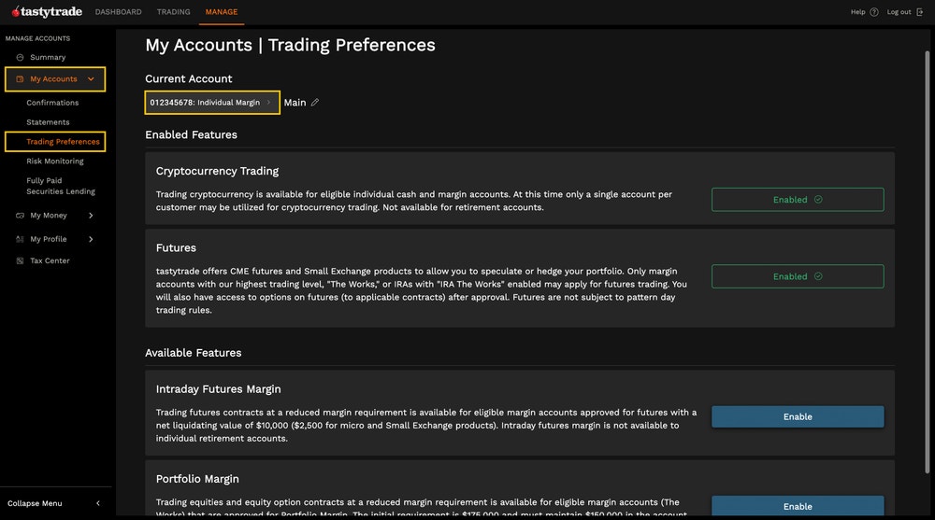Open Confirmations in the sidebar
The width and height of the screenshot is (935, 520).
(x=52, y=103)
